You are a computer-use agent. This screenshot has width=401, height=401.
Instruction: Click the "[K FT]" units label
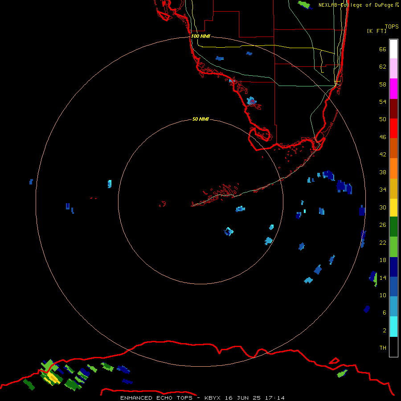(x=376, y=31)
